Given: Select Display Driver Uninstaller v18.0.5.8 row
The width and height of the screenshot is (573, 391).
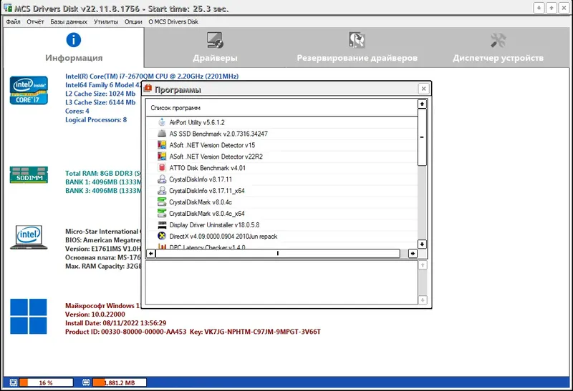Looking at the screenshot, I should tap(281, 224).
